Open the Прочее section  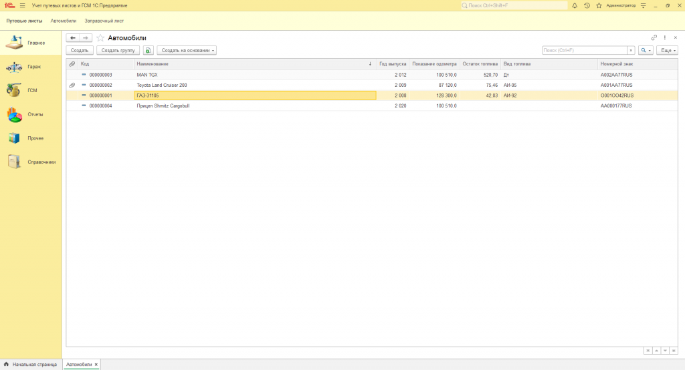tap(31, 138)
